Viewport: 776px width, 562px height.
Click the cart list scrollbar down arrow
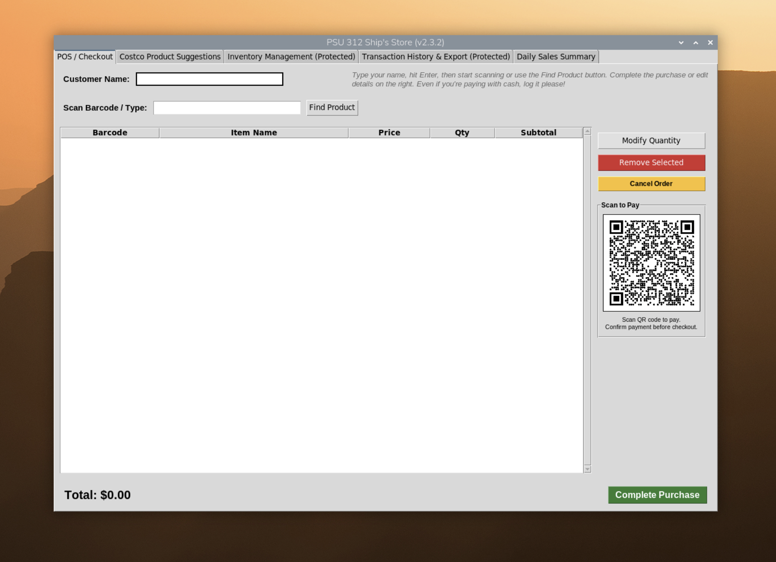tap(587, 469)
